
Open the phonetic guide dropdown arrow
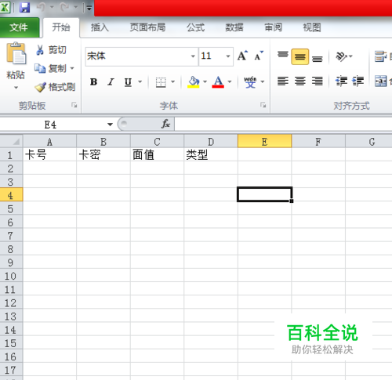click(263, 82)
